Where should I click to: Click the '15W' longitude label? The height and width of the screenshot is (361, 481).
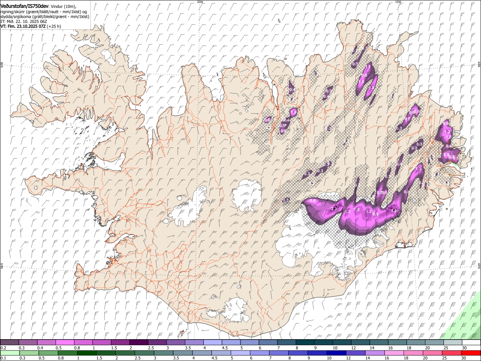(x=398, y=2)
